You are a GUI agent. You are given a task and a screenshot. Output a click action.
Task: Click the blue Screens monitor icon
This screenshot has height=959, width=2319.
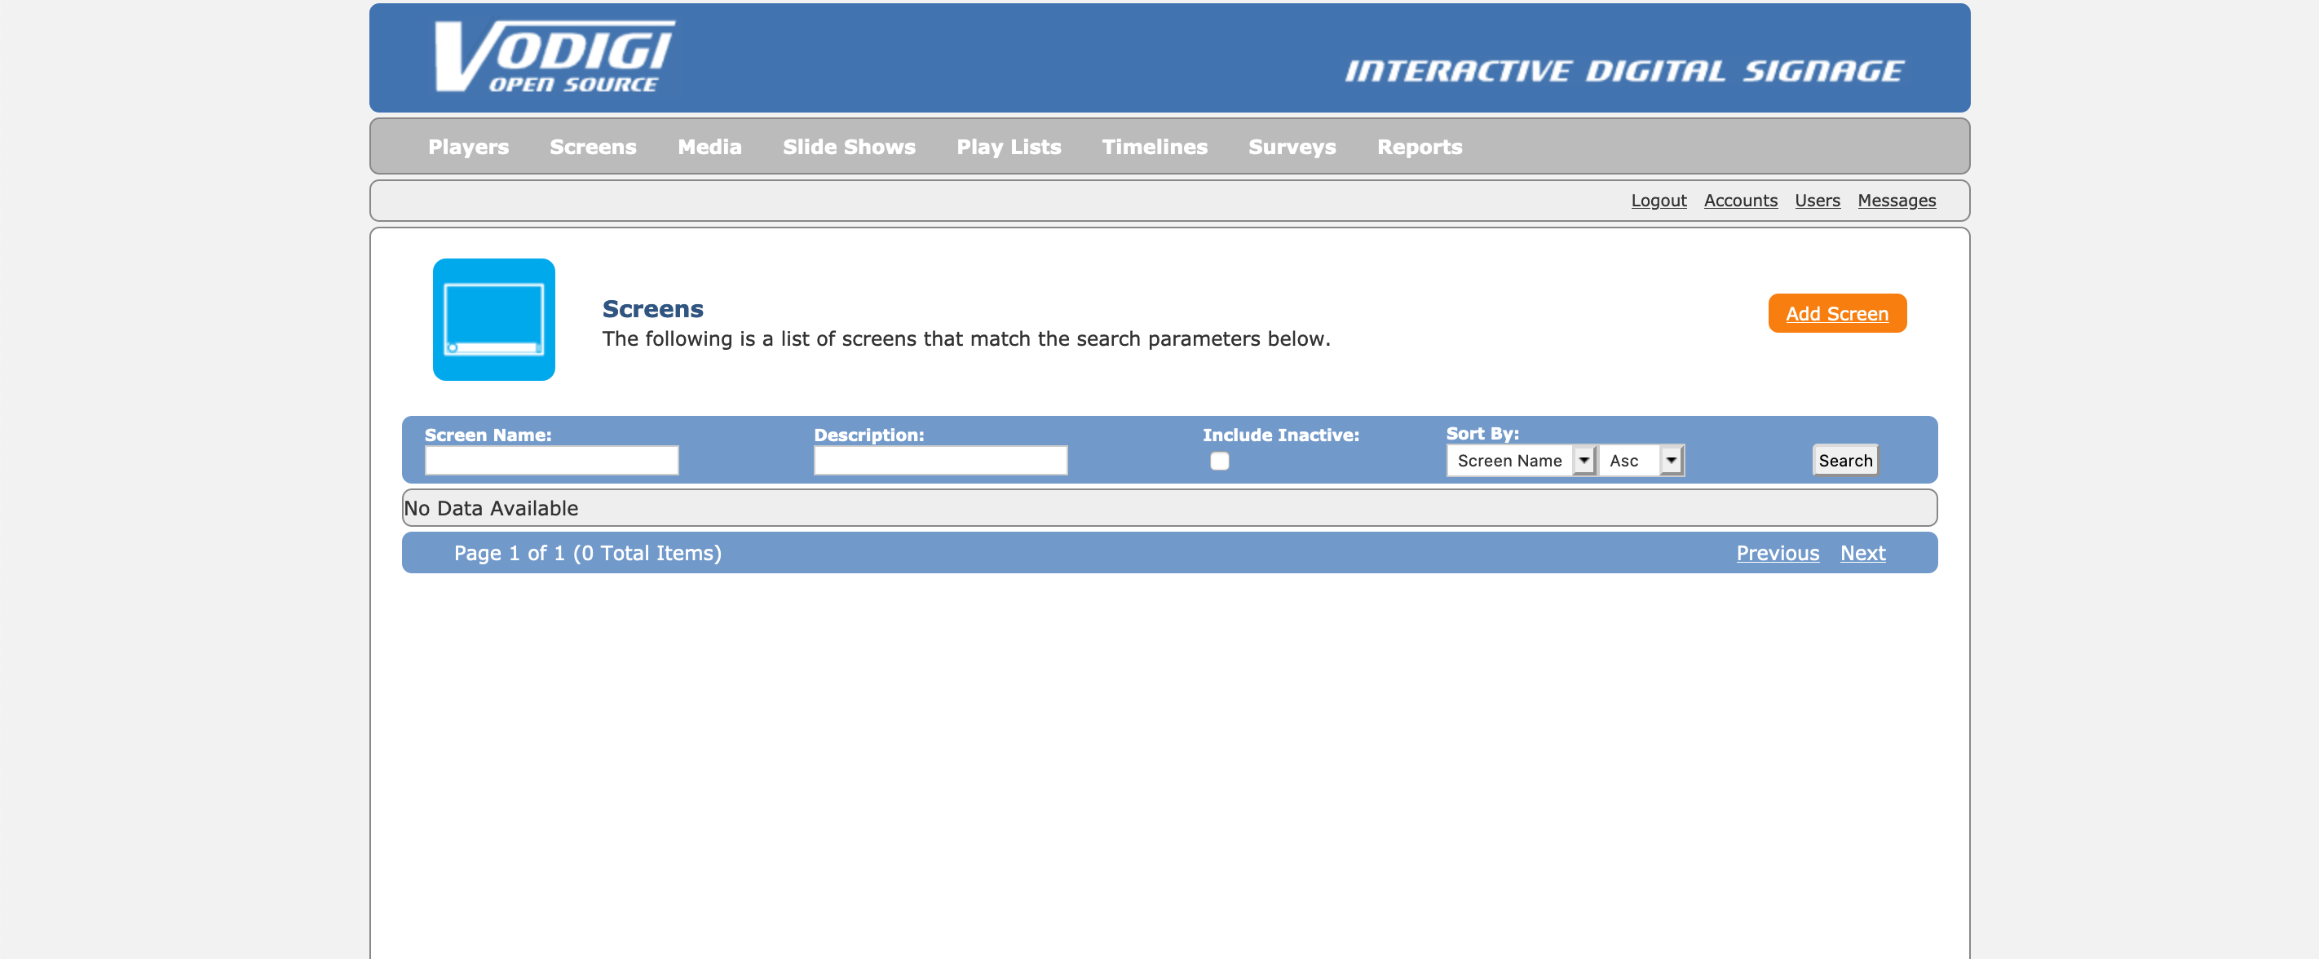(x=493, y=320)
